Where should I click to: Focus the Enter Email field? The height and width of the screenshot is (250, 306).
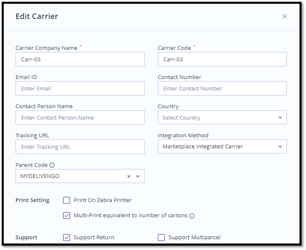(x=80, y=88)
